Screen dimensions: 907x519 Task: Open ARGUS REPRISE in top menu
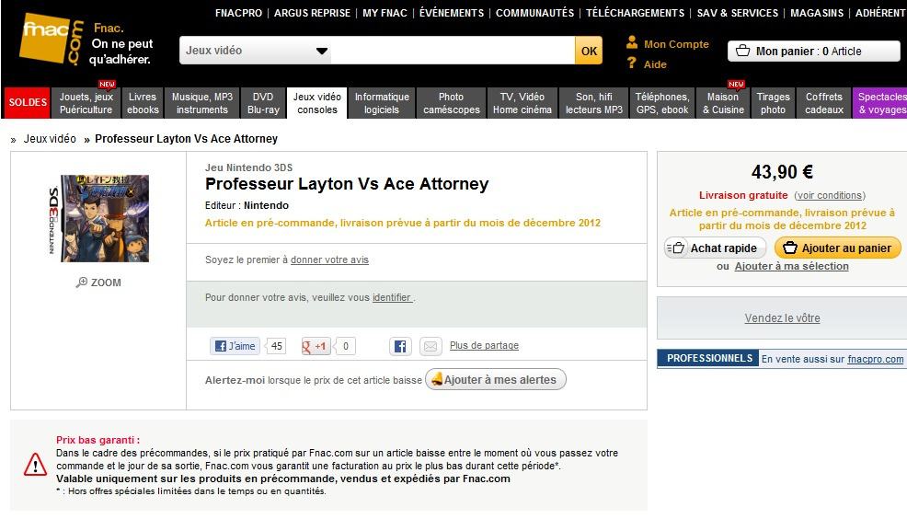pos(313,13)
